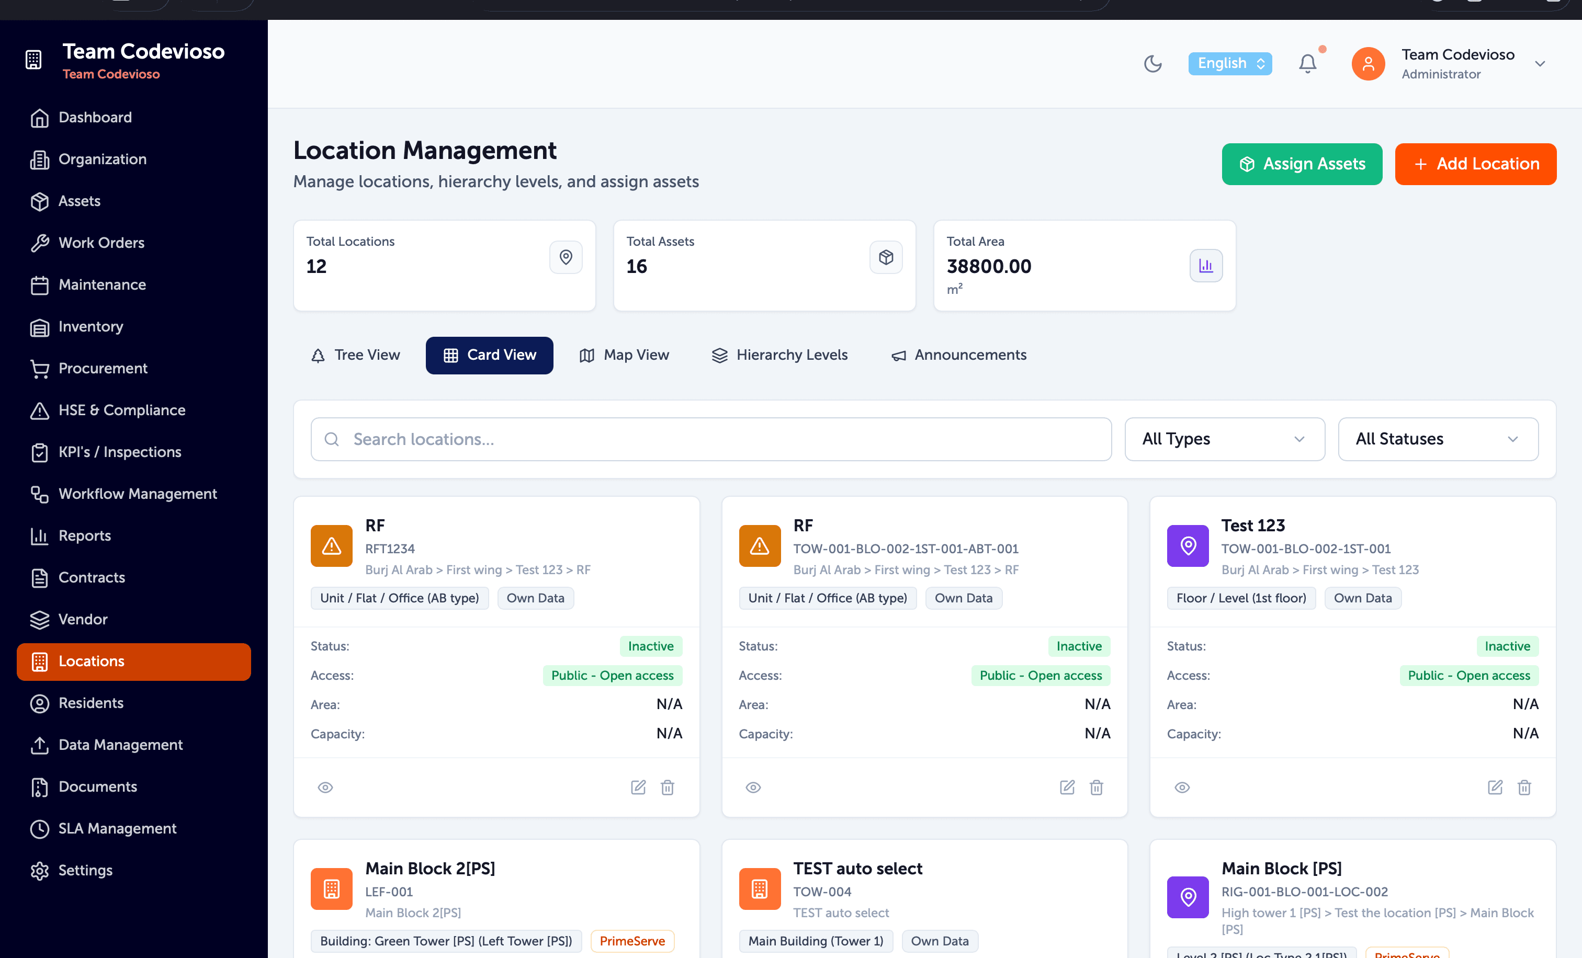Select Locations in the sidebar
The image size is (1582, 958).
[x=133, y=662]
